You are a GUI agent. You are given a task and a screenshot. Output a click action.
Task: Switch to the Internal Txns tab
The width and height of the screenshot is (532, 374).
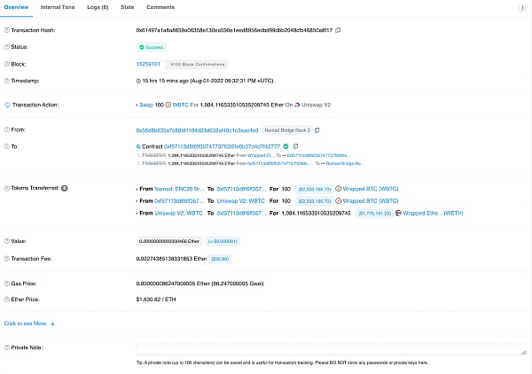tap(58, 7)
